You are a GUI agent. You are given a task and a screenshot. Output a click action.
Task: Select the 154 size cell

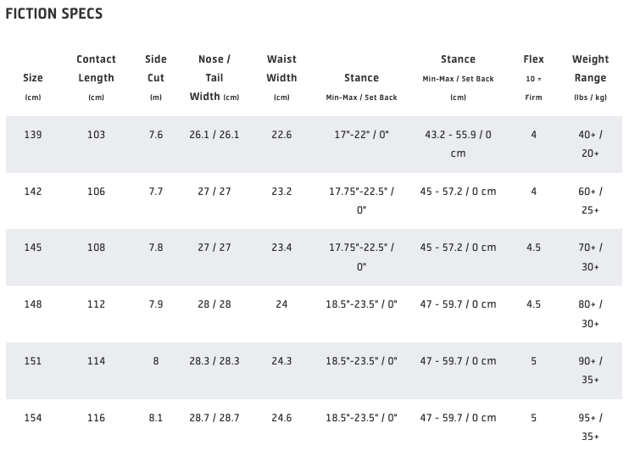[33, 418]
